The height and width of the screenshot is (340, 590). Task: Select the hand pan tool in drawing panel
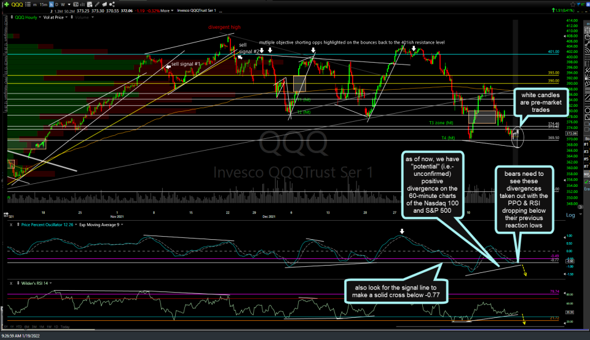[x=588, y=37]
